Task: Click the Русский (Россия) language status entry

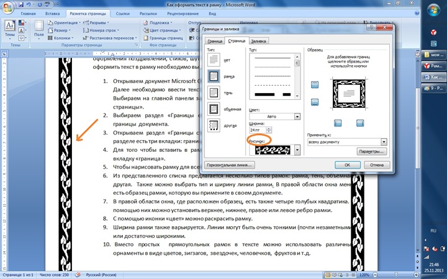Action: pos(101,275)
